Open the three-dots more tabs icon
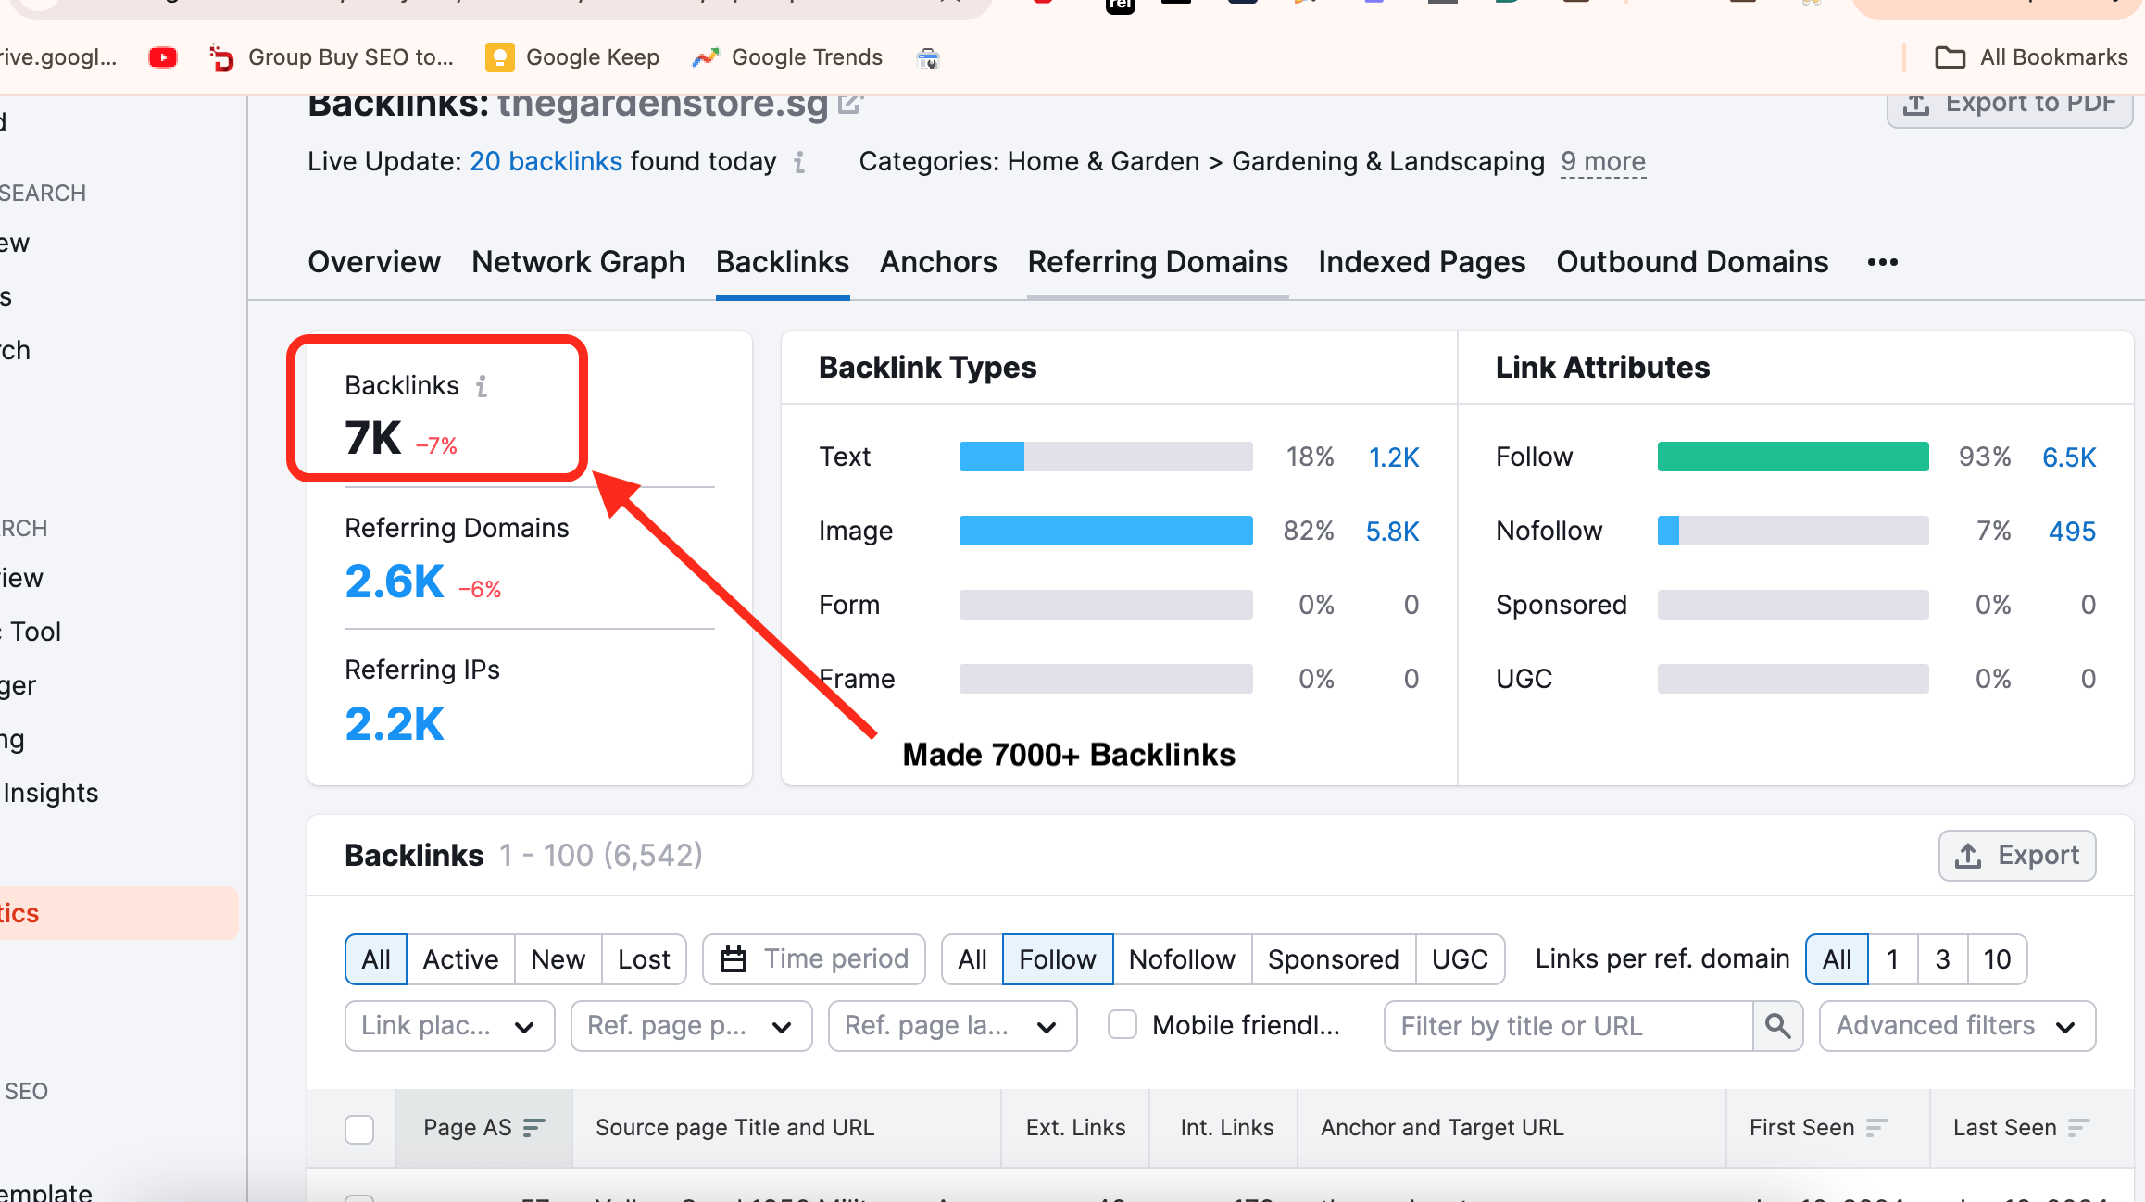 [1882, 263]
